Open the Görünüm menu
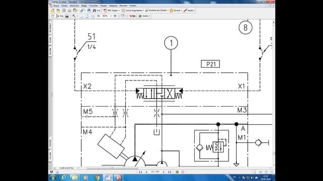Screen dimensions: 323x181 74,6
